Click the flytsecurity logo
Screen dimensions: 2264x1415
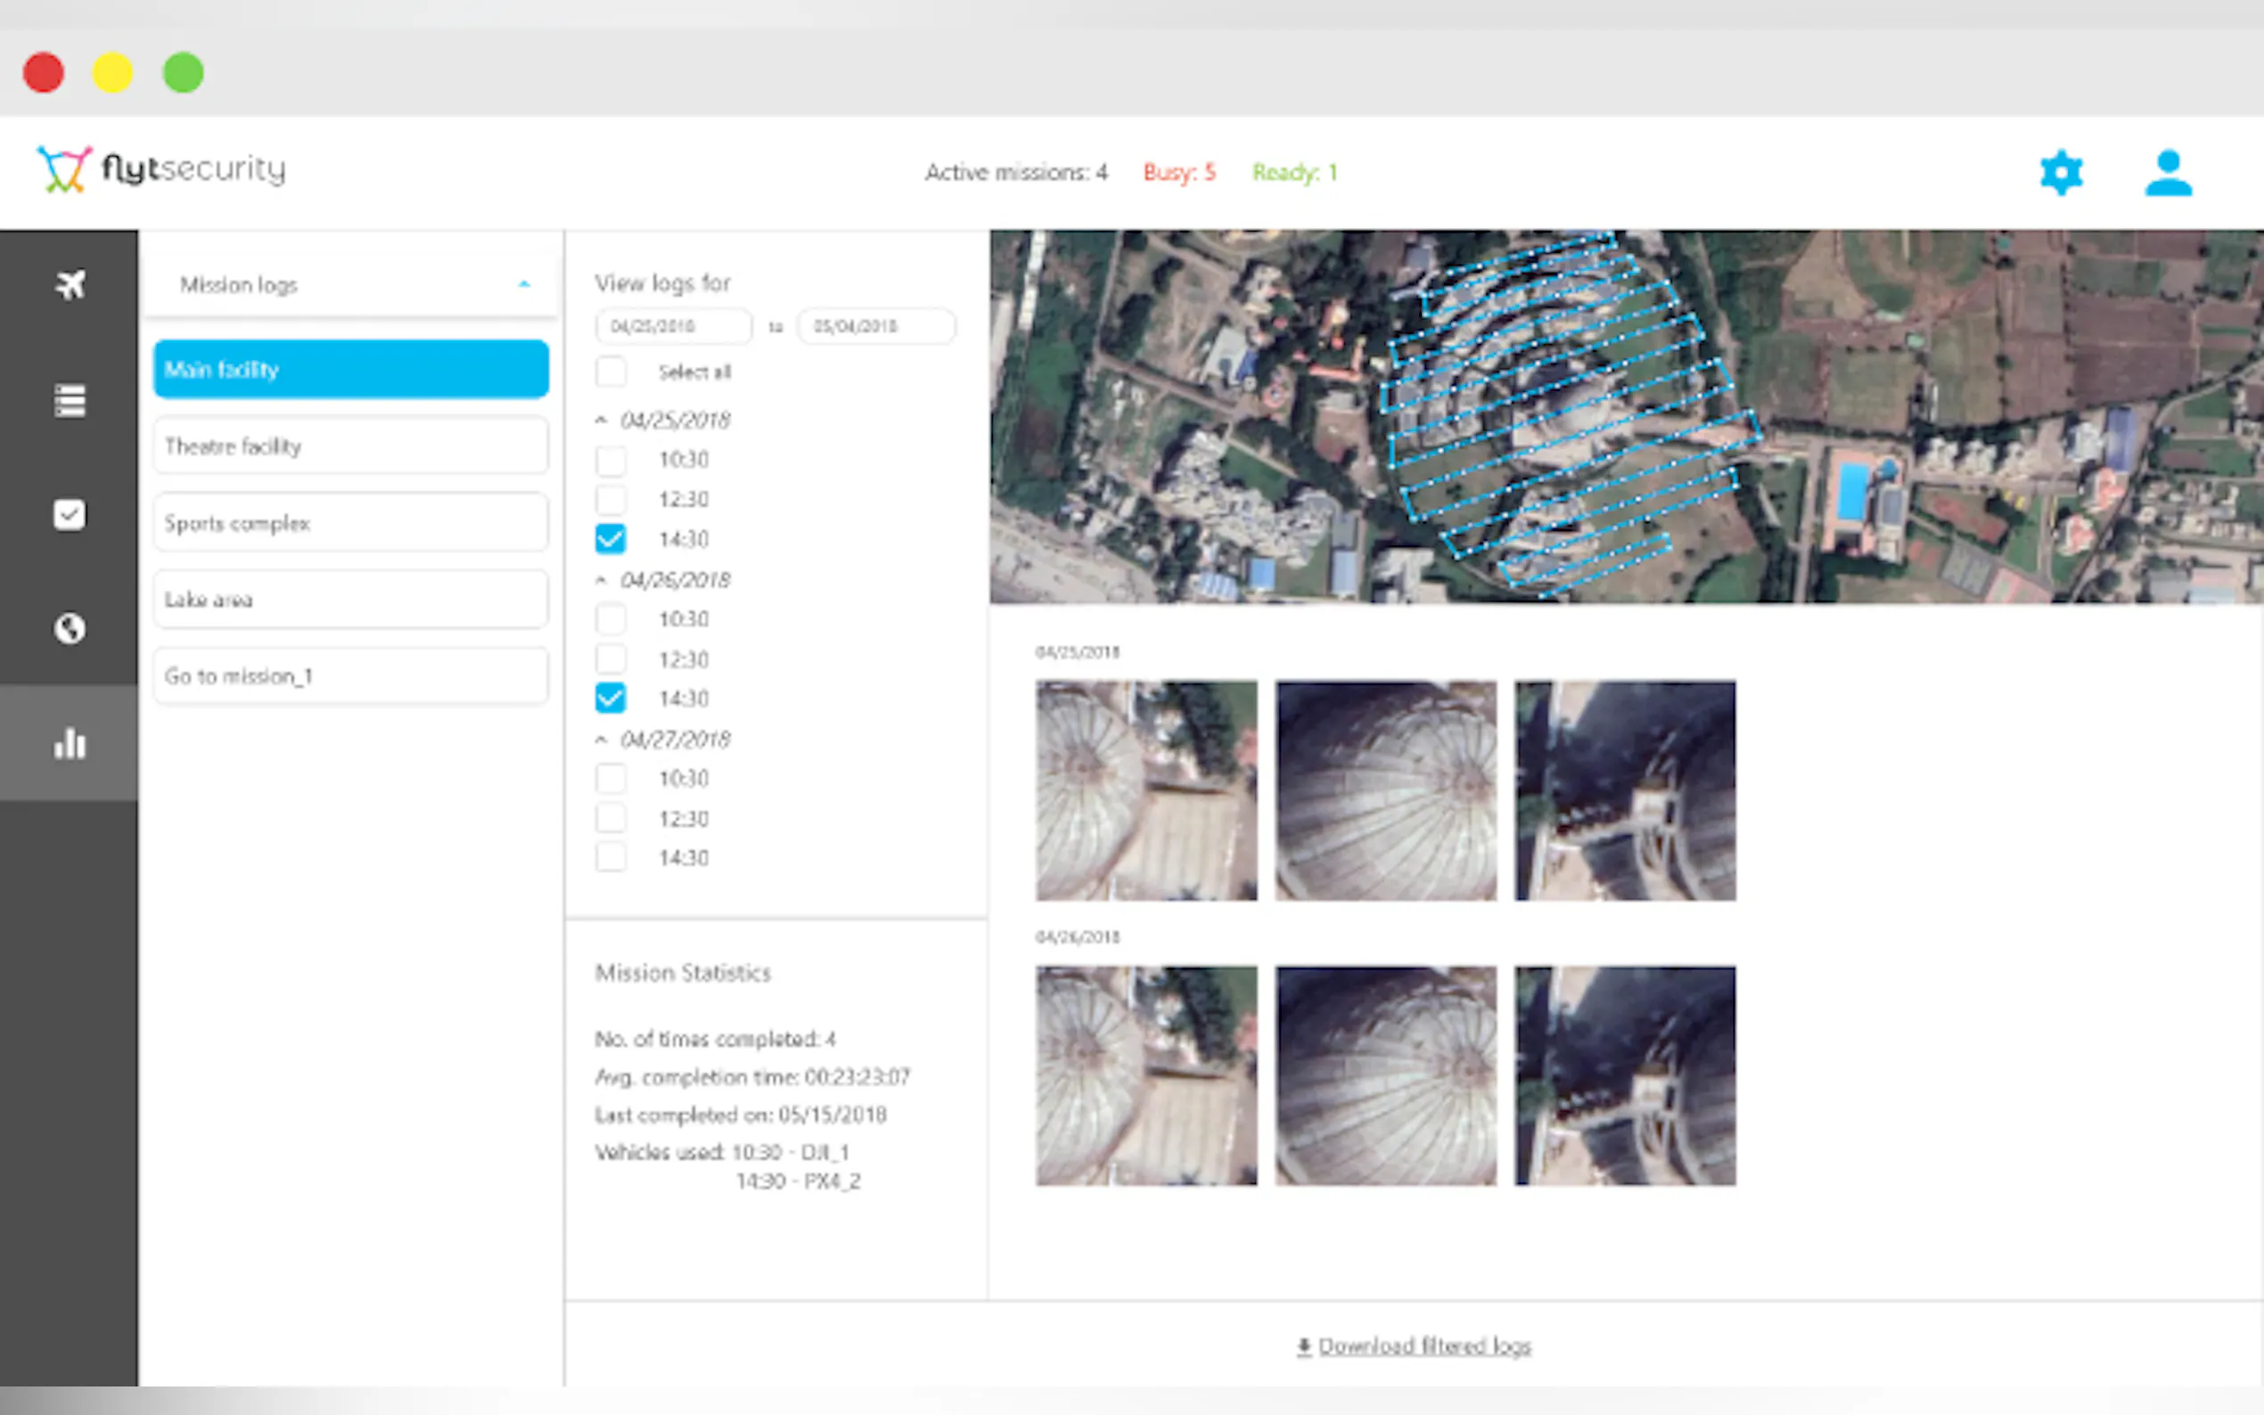[x=161, y=169]
